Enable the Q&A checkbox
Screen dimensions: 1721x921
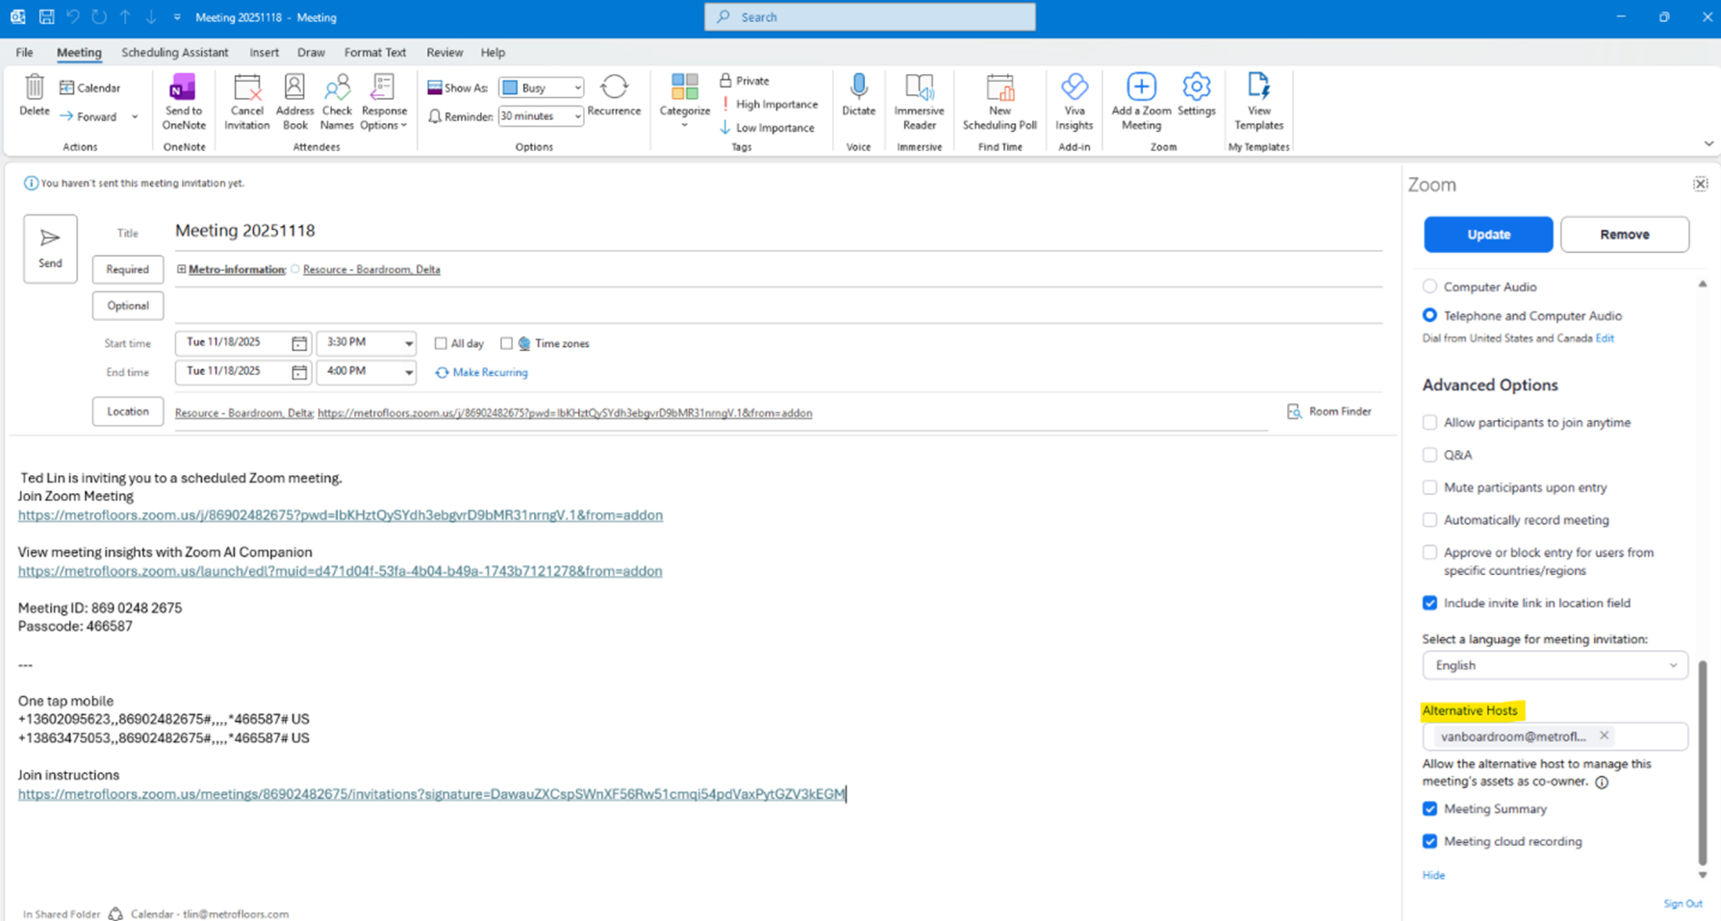click(1430, 455)
